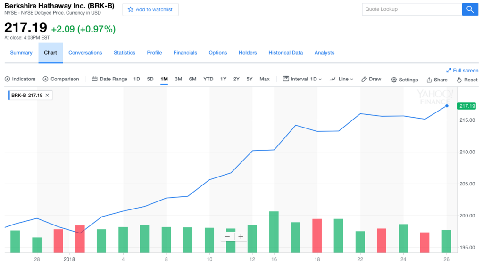Click the Interval candle icon
This screenshot has height=265, width=483.
pos(286,79)
